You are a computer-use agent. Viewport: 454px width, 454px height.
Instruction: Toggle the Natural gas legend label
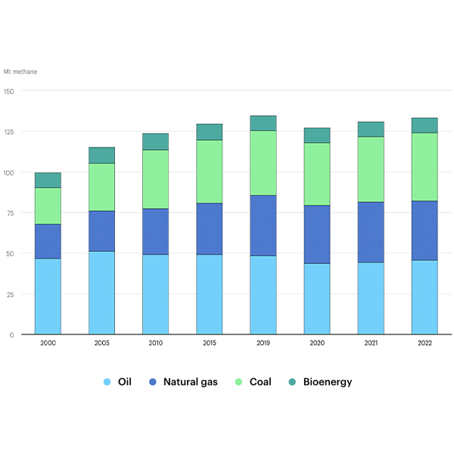(x=190, y=382)
